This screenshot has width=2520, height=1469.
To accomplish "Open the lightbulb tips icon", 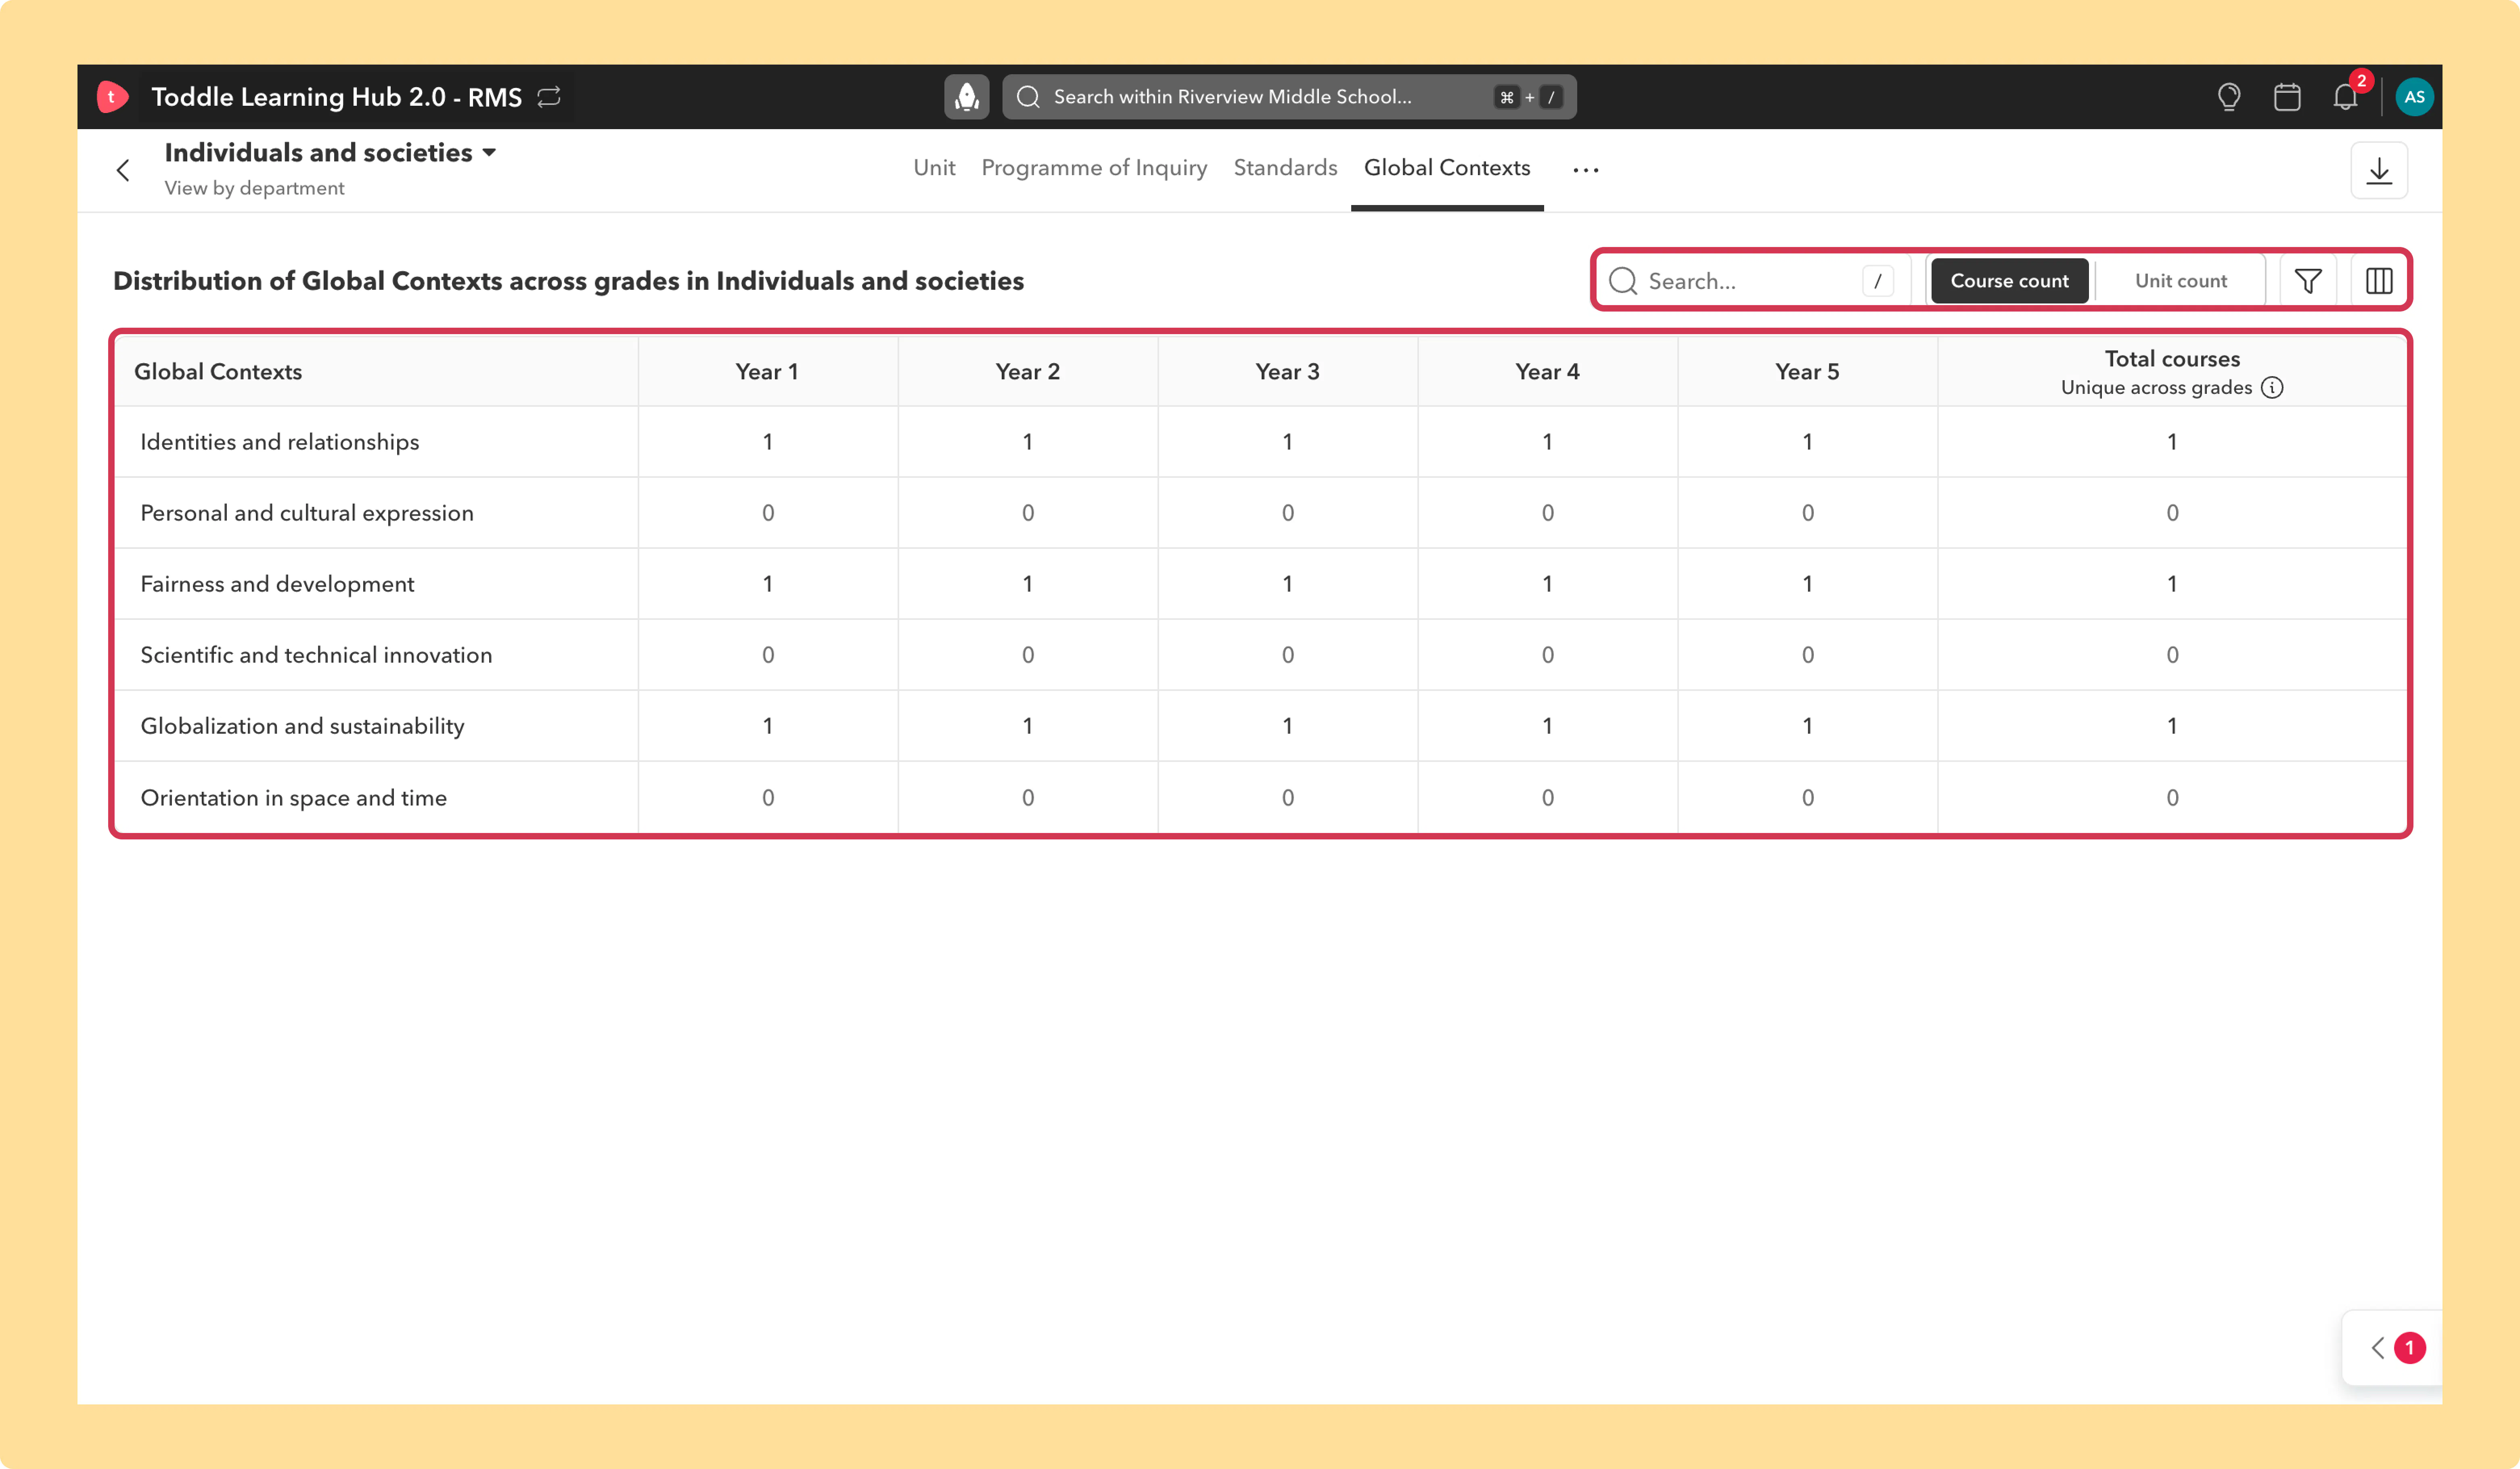I will 2229,97.
